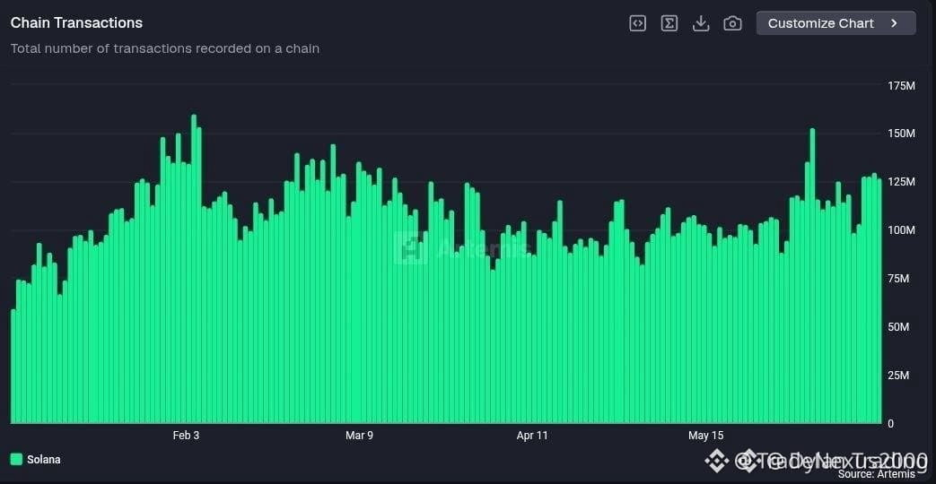Toggle the Solana legend color swatch
936x484 pixels.
click(x=16, y=459)
